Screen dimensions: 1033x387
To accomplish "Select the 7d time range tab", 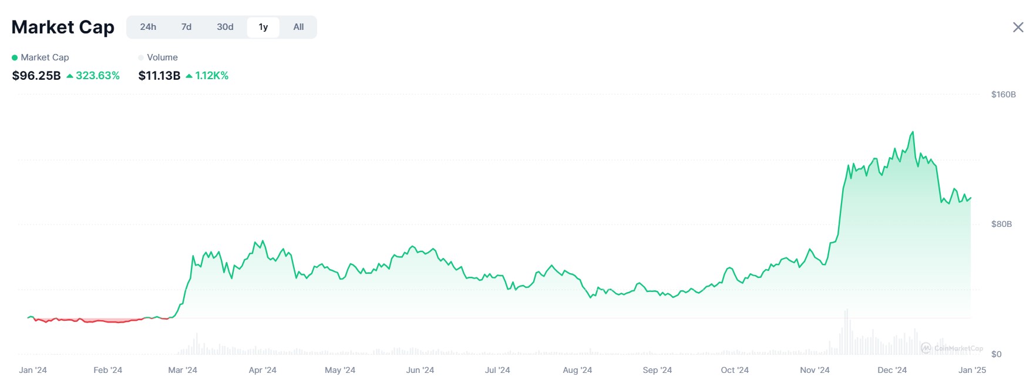I will coord(186,27).
